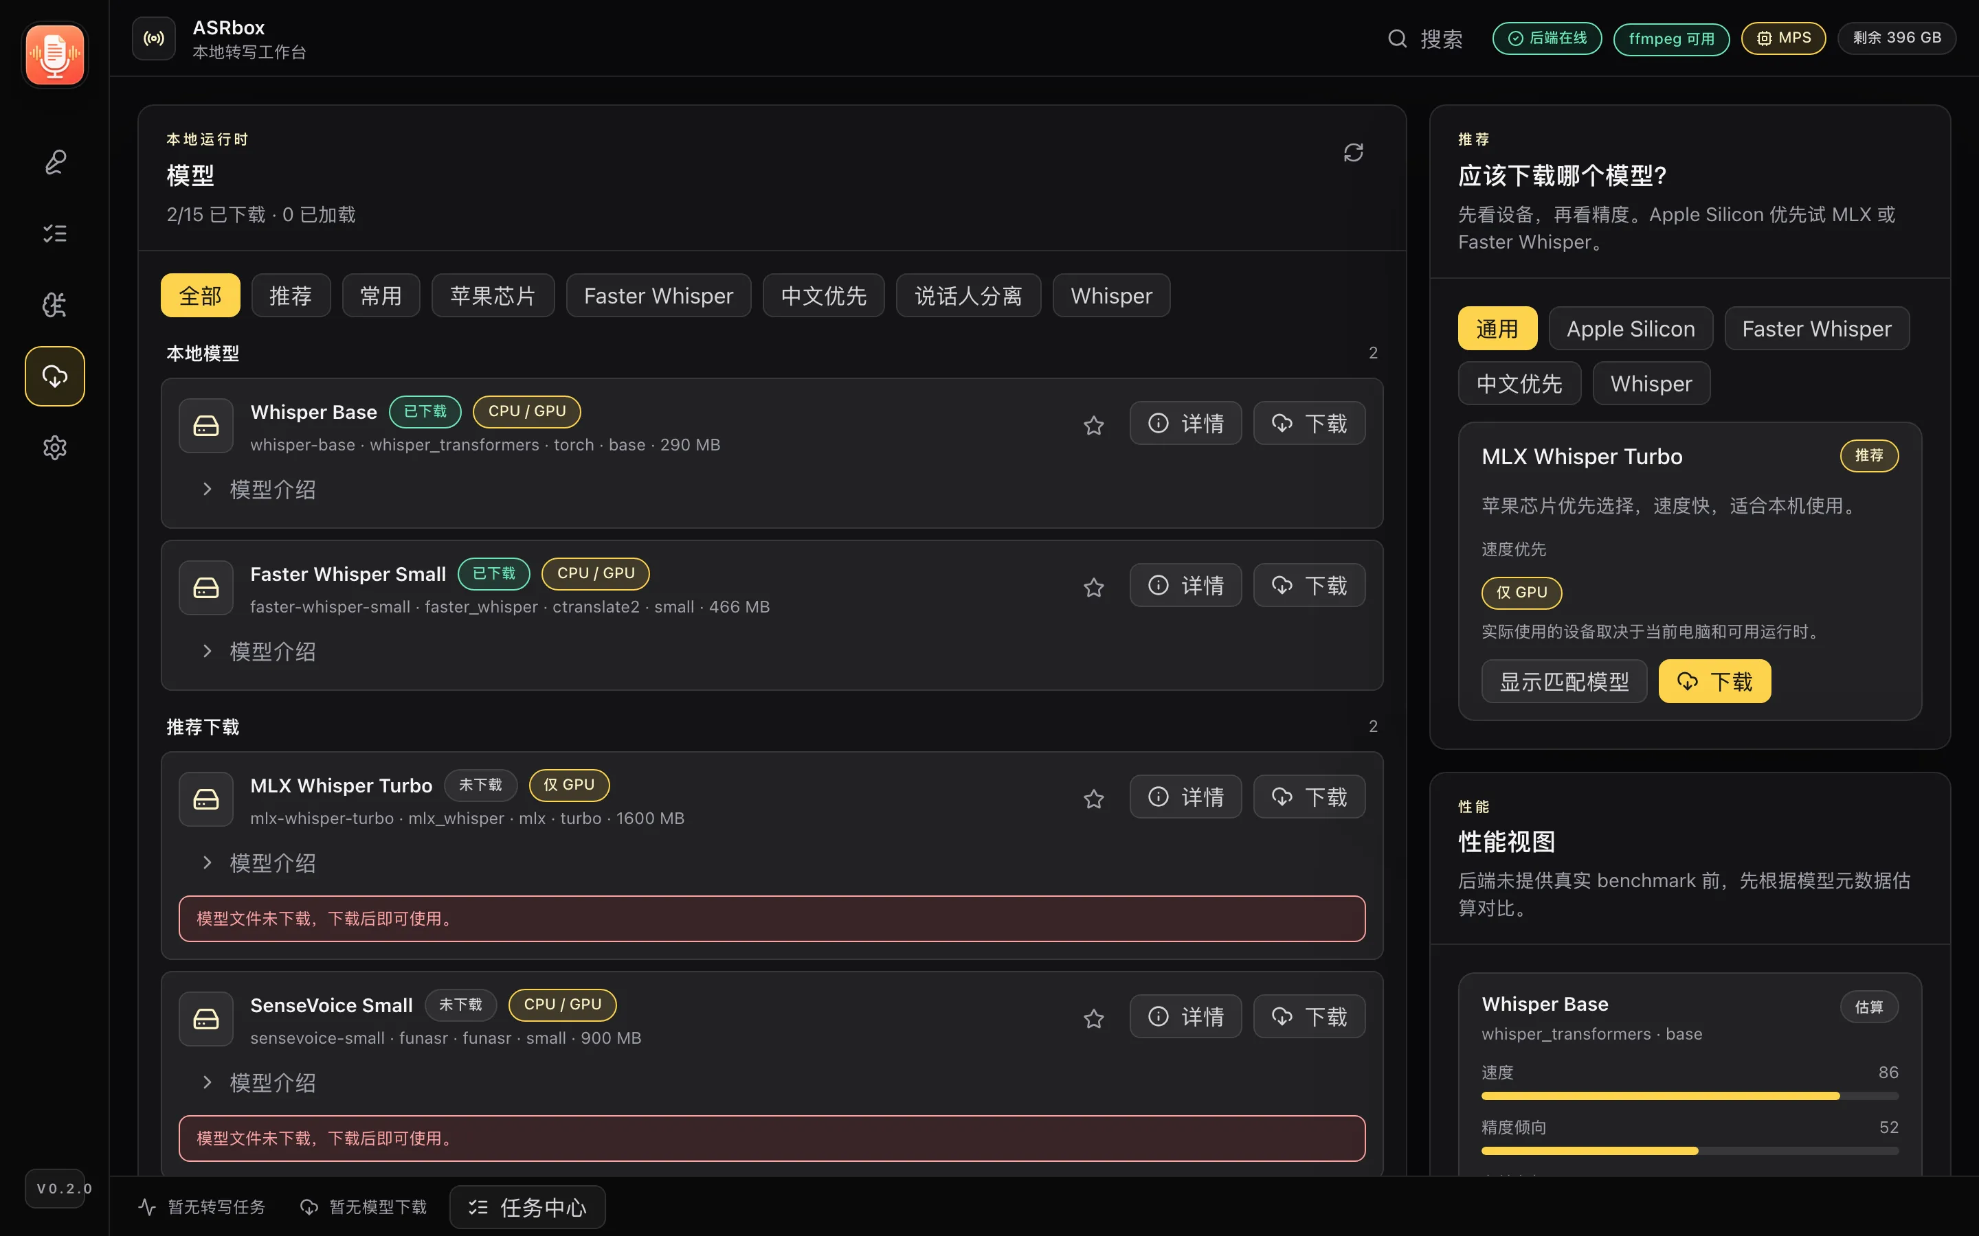Open the task list page in sidebar
The height and width of the screenshot is (1236, 1979).
pos(55,233)
